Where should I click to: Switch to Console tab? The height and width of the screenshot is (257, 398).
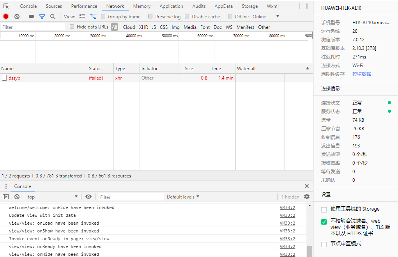tap(28, 6)
